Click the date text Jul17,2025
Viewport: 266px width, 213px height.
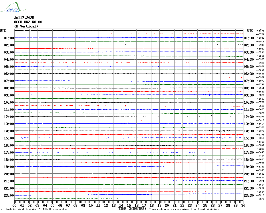point(24,18)
